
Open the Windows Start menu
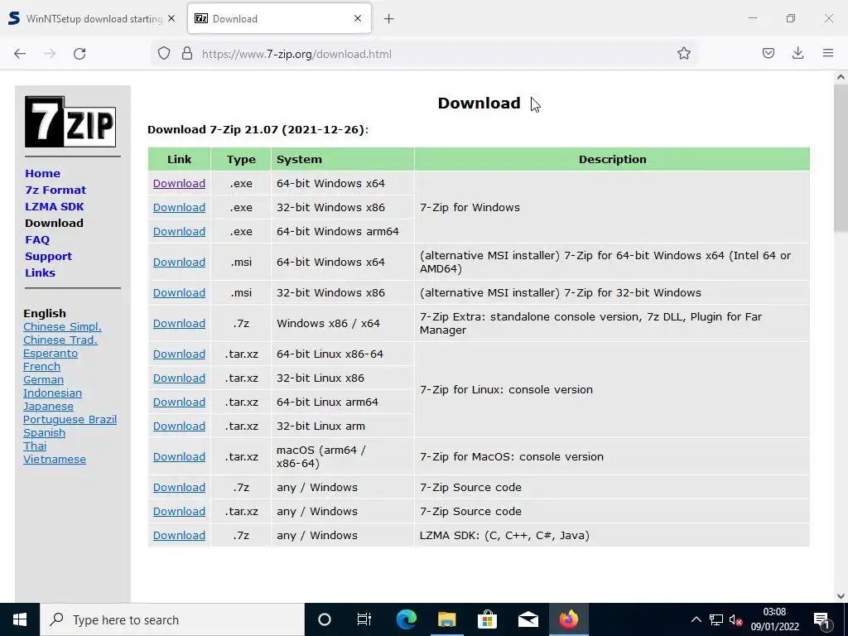click(x=20, y=619)
